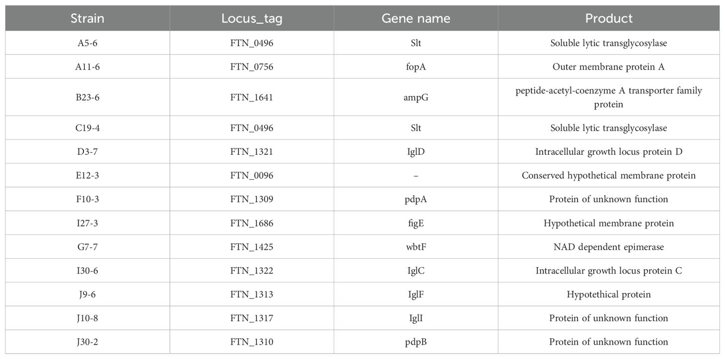Click the Strain column header
Screen dimensions: 725x359
coord(87,19)
